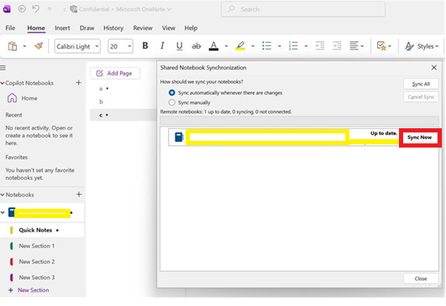Click the Sync Now button
Viewport: 446px width, 306px height.
pos(420,137)
